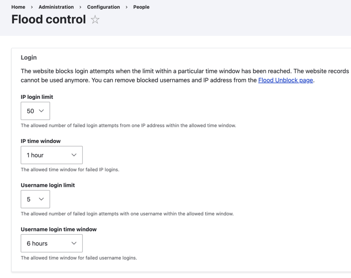Navigate to Administration breadcrumb link
The width and height of the screenshot is (351, 278).
point(56,7)
